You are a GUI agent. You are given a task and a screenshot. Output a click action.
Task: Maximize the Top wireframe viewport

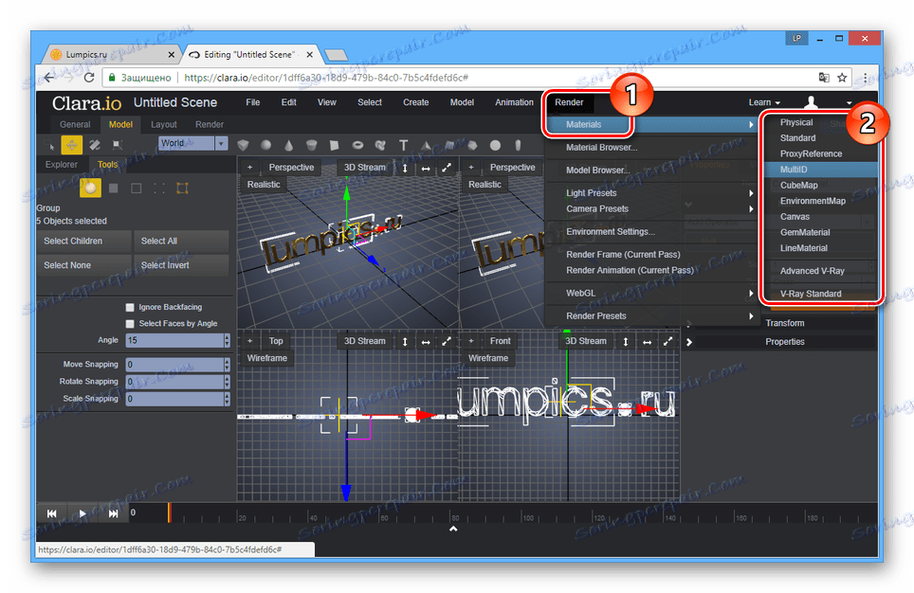point(446,341)
